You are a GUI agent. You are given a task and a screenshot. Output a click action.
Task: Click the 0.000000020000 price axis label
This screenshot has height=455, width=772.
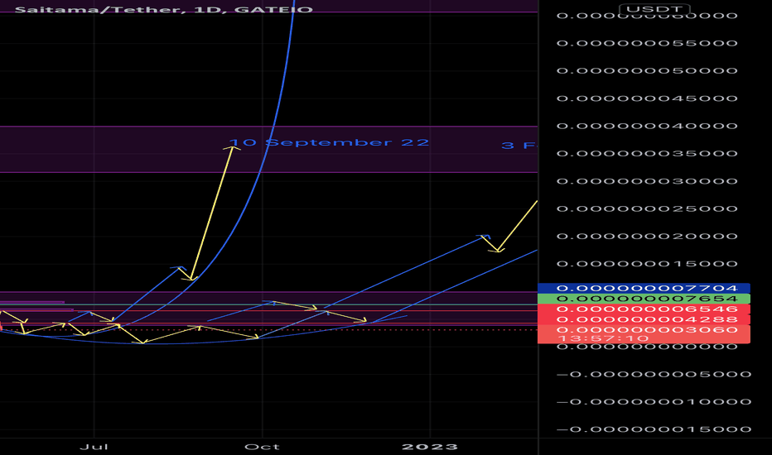tap(647, 236)
